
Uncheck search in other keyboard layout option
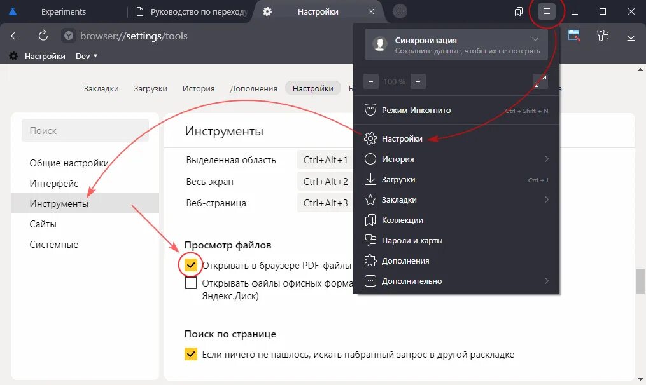(191, 355)
